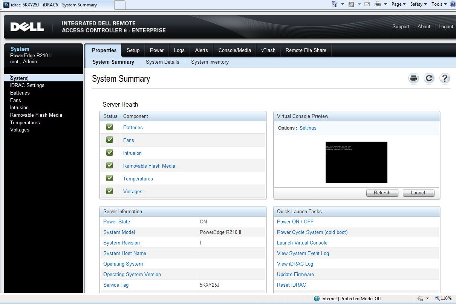Screen dimensions: 456x304
Task: Click the Launch button in Virtual Console Preview
Action: [x=419, y=192]
